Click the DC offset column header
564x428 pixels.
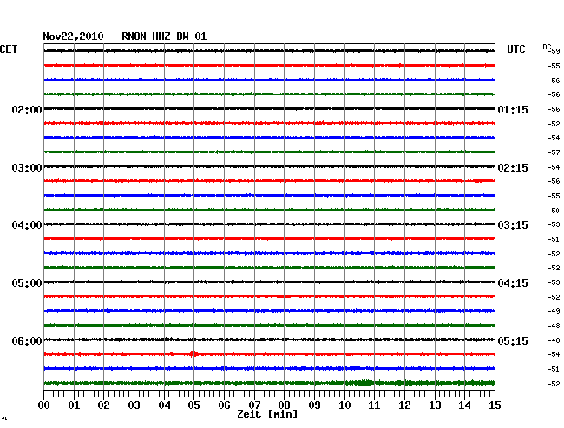tap(547, 47)
